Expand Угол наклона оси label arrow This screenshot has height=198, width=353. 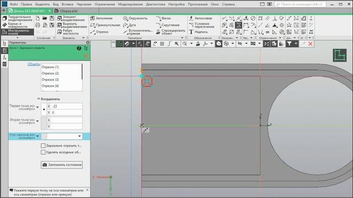tap(38, 136)
